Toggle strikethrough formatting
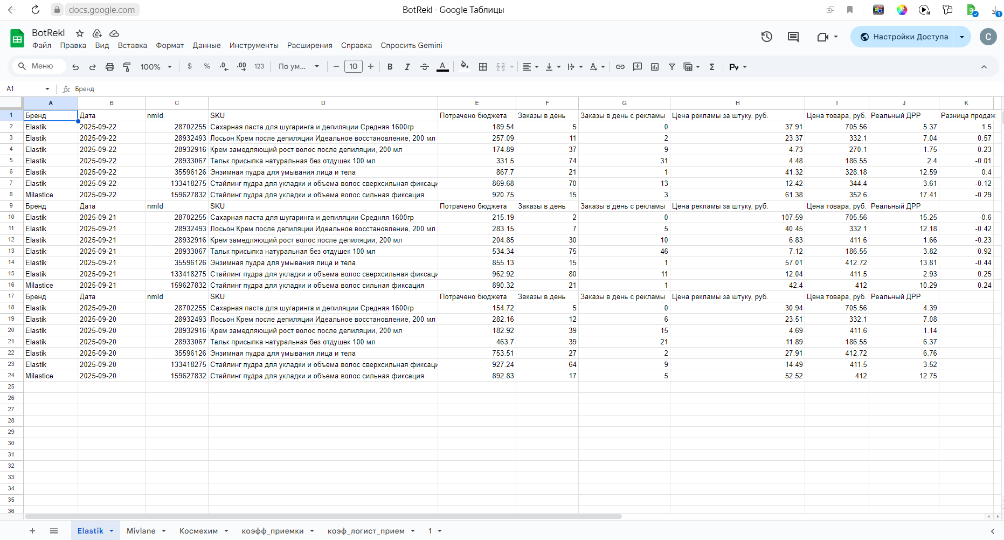 coord(425,67)
